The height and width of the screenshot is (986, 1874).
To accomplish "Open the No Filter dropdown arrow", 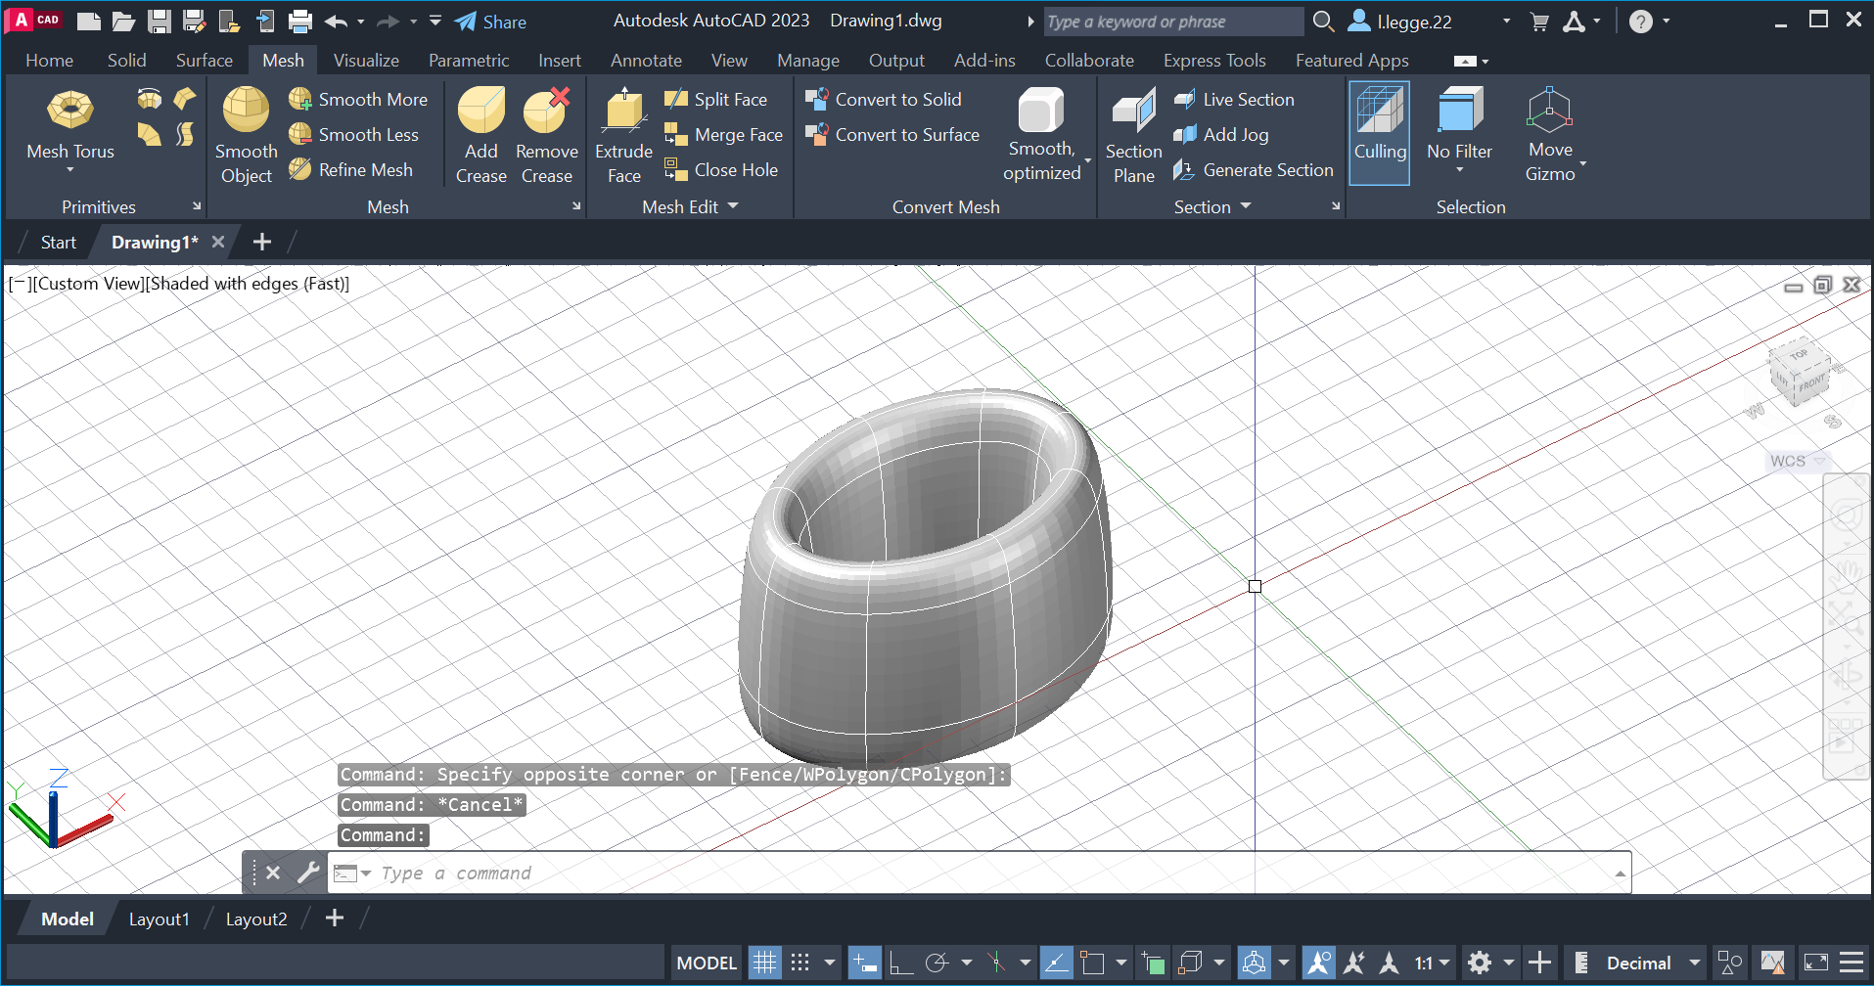I will pyautogui.click(x=1459, y=170).
